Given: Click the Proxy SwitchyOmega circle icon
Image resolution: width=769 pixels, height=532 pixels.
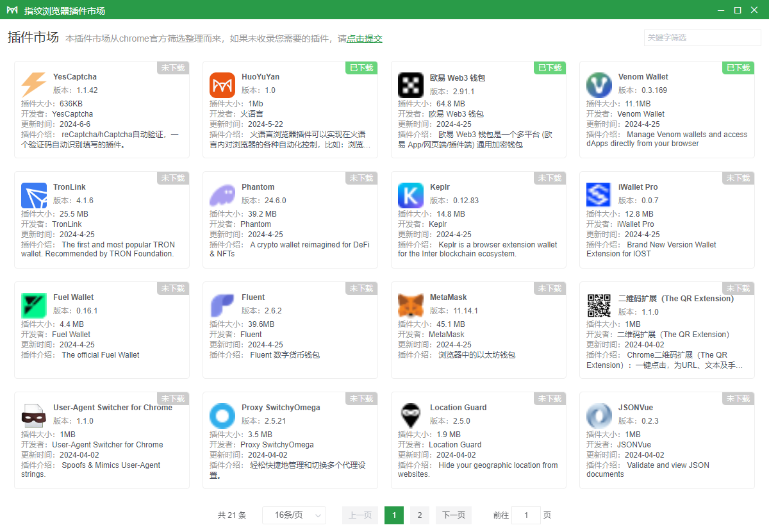Looking at the screenshot, I should coord(222,416).
